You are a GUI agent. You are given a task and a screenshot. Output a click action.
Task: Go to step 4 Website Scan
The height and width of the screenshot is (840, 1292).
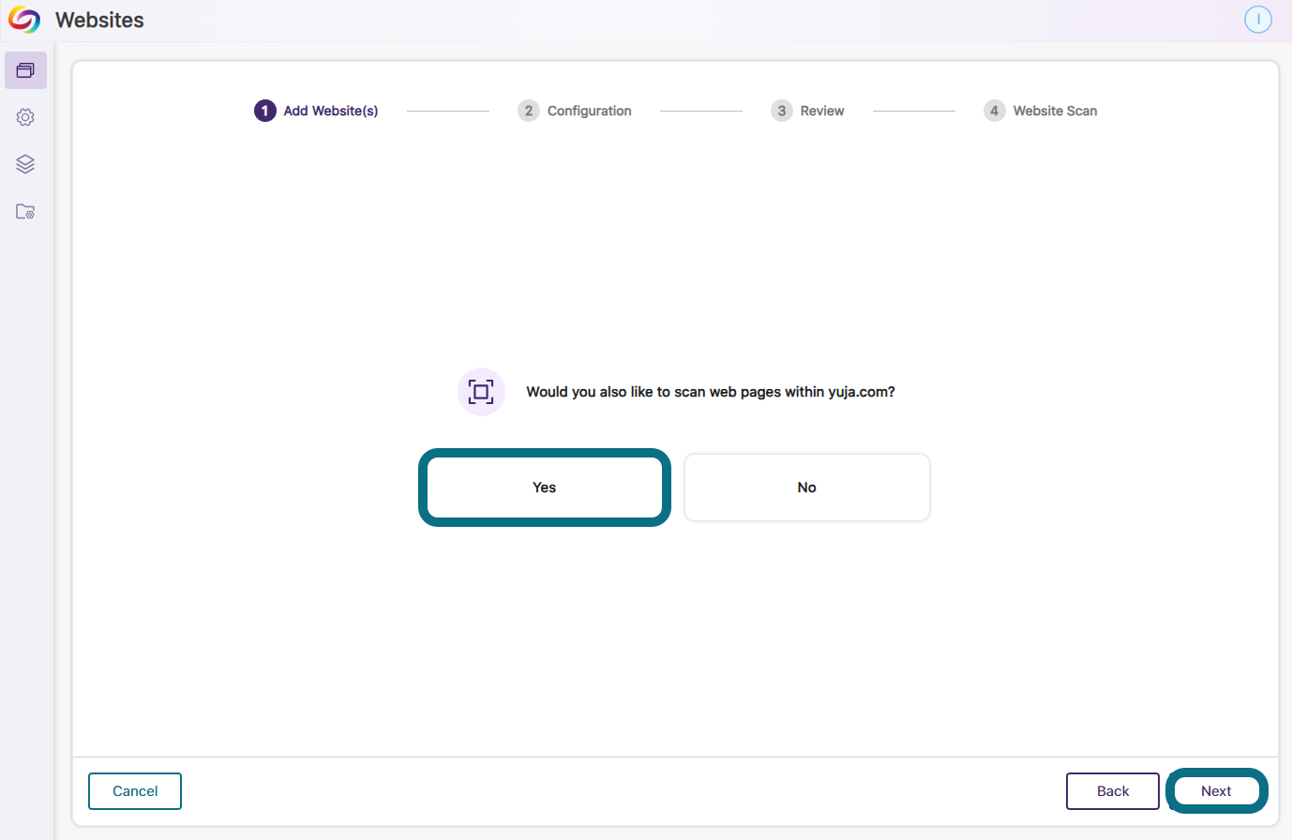(1040, 111)
